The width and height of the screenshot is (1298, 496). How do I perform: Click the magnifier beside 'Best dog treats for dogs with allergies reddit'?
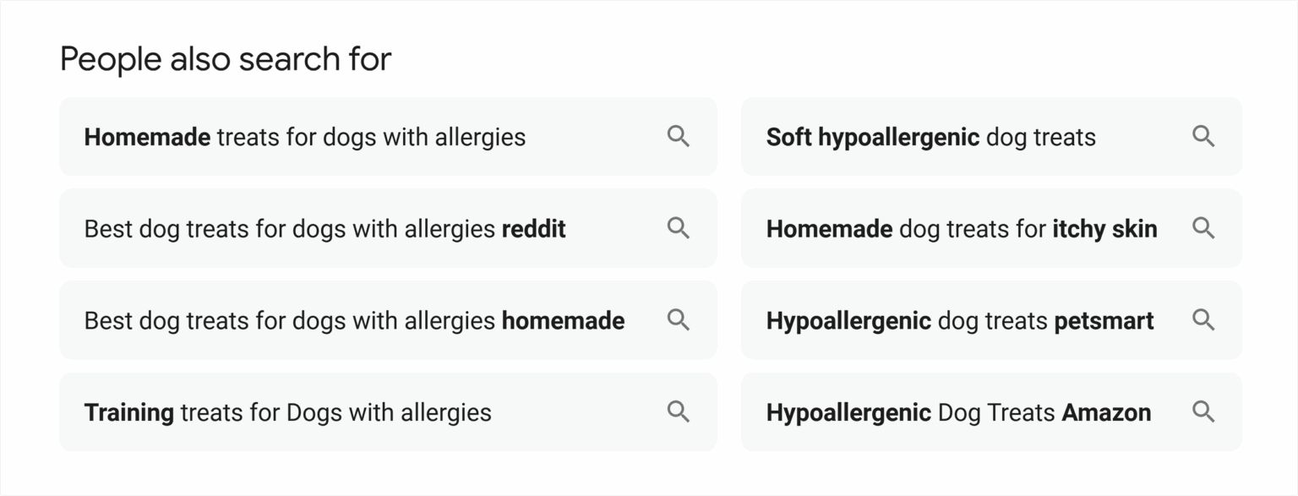pyautogui.click(x=679, y=228)
